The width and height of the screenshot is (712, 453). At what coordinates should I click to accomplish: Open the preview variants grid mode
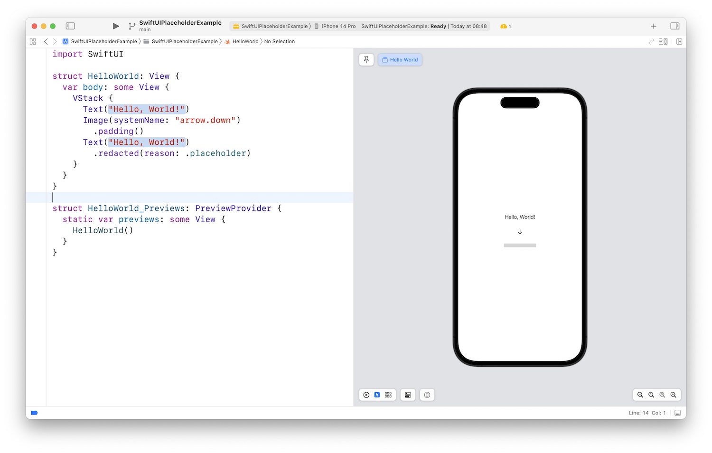point(388,395)
